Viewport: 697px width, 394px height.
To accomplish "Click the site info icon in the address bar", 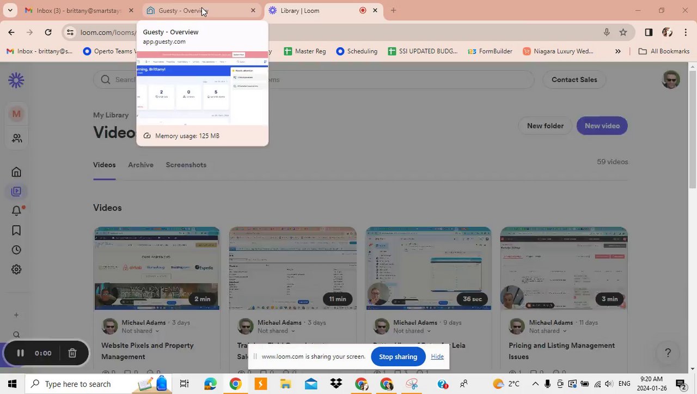I will [x=70, y=32].
